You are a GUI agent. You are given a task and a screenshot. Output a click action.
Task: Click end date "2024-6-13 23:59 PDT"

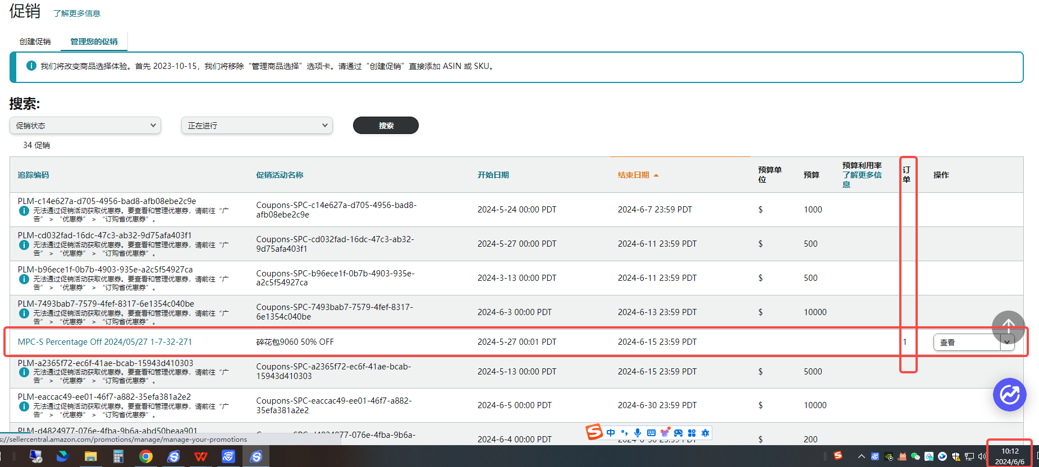657,312
